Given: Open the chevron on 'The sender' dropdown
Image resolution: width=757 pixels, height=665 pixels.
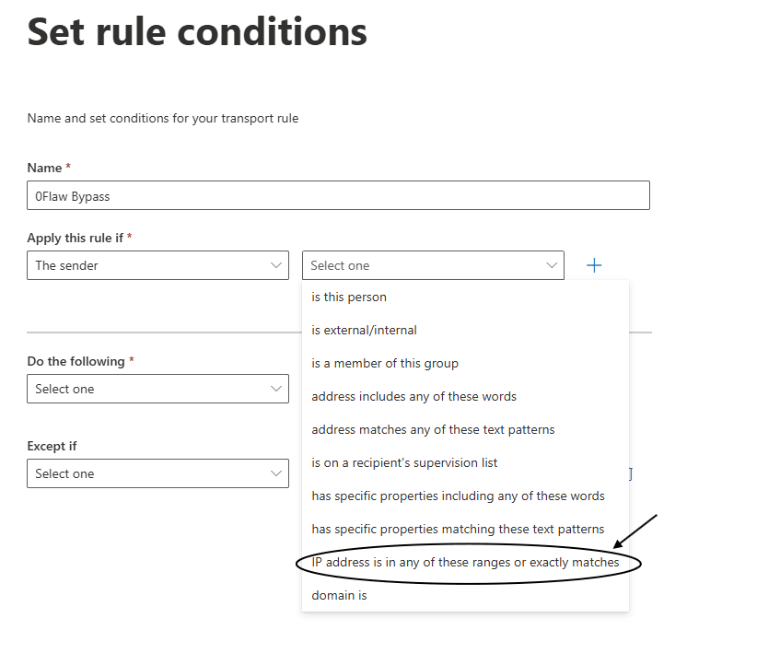Looking at the screenshot, I should [x=275, y=265].
